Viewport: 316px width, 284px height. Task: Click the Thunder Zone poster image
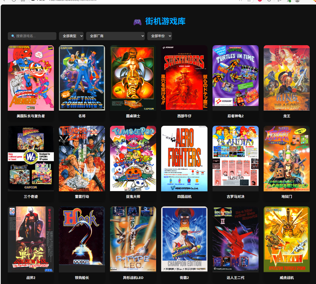[x=82, y=158]
